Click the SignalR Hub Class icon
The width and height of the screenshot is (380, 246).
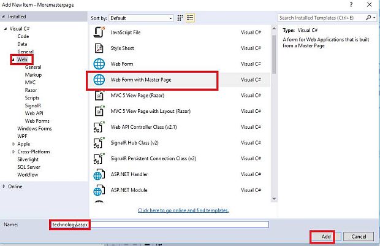[99, 143]
